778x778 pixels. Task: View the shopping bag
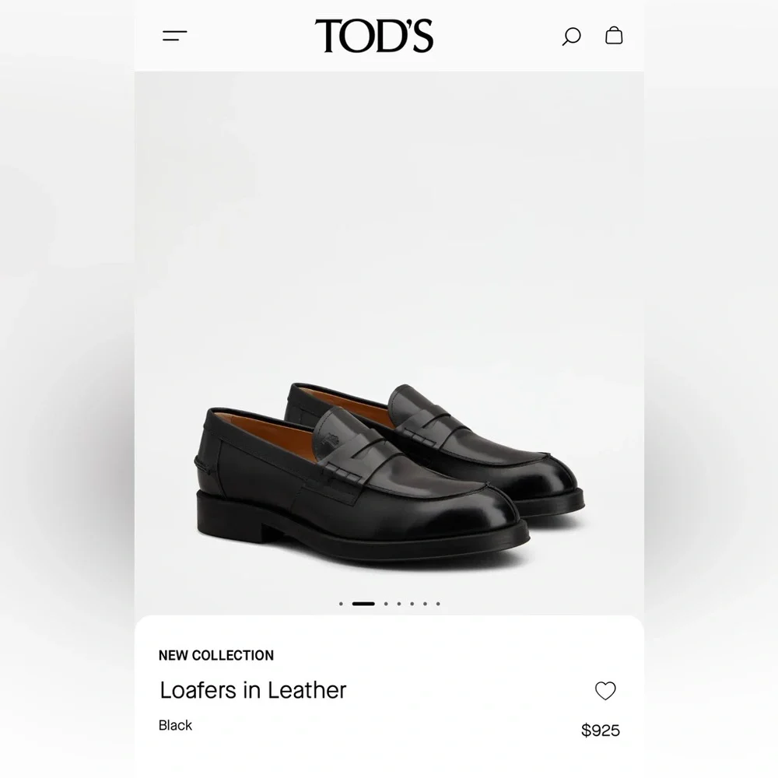click(614, 35)
